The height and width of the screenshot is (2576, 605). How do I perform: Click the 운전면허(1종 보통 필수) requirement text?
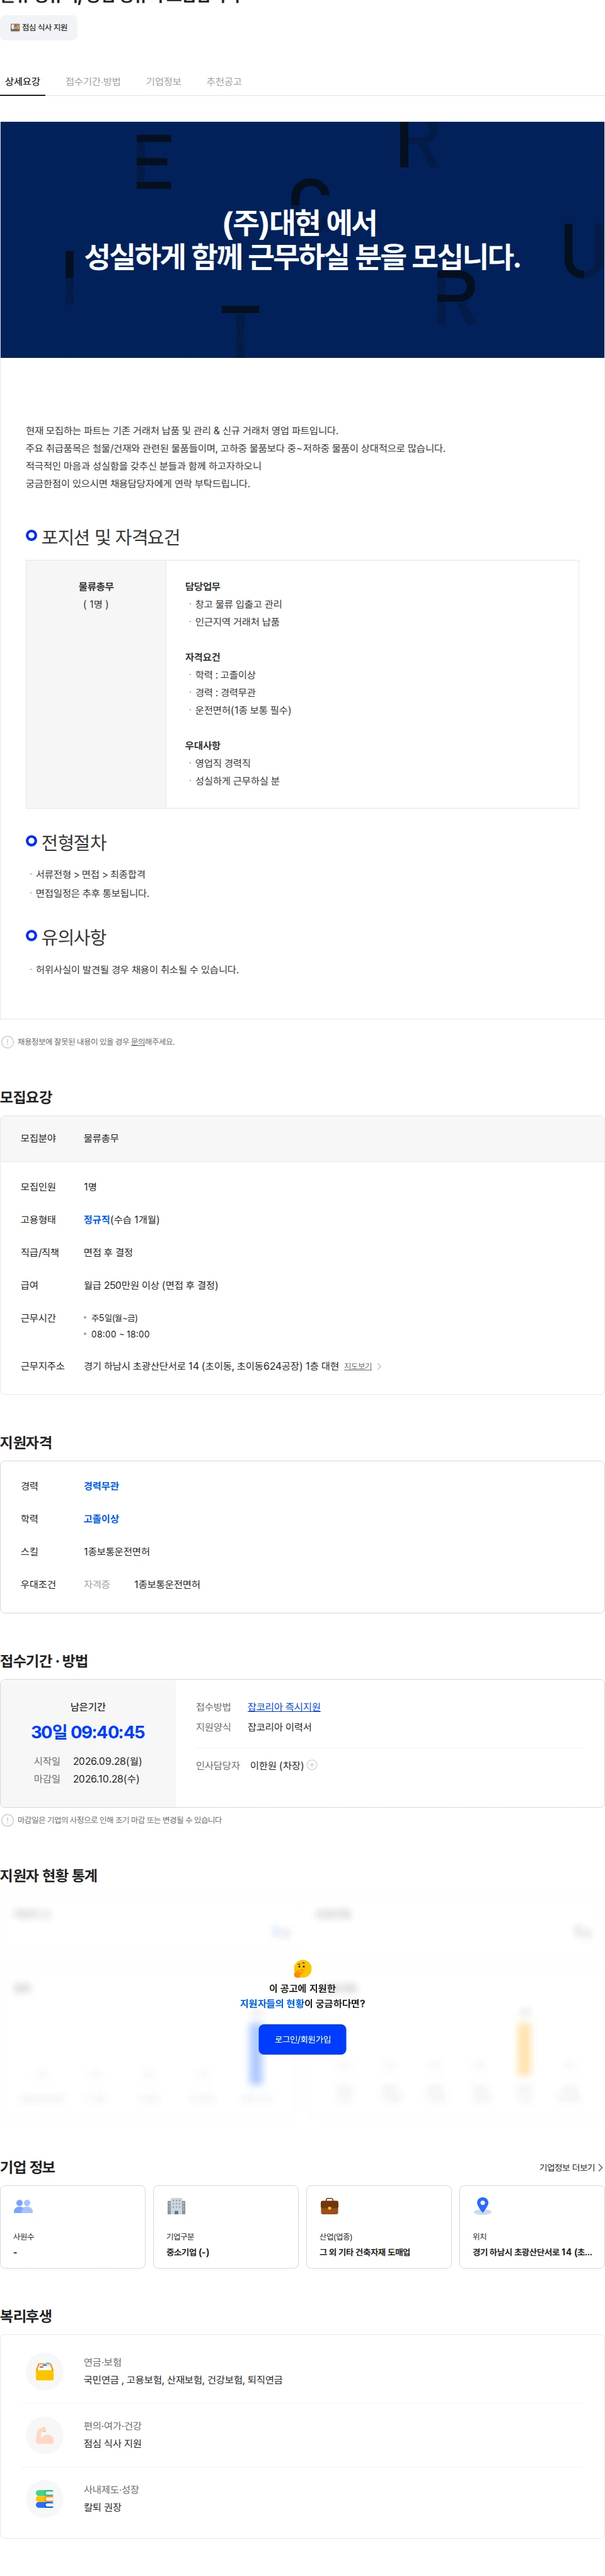pos(243,711)
